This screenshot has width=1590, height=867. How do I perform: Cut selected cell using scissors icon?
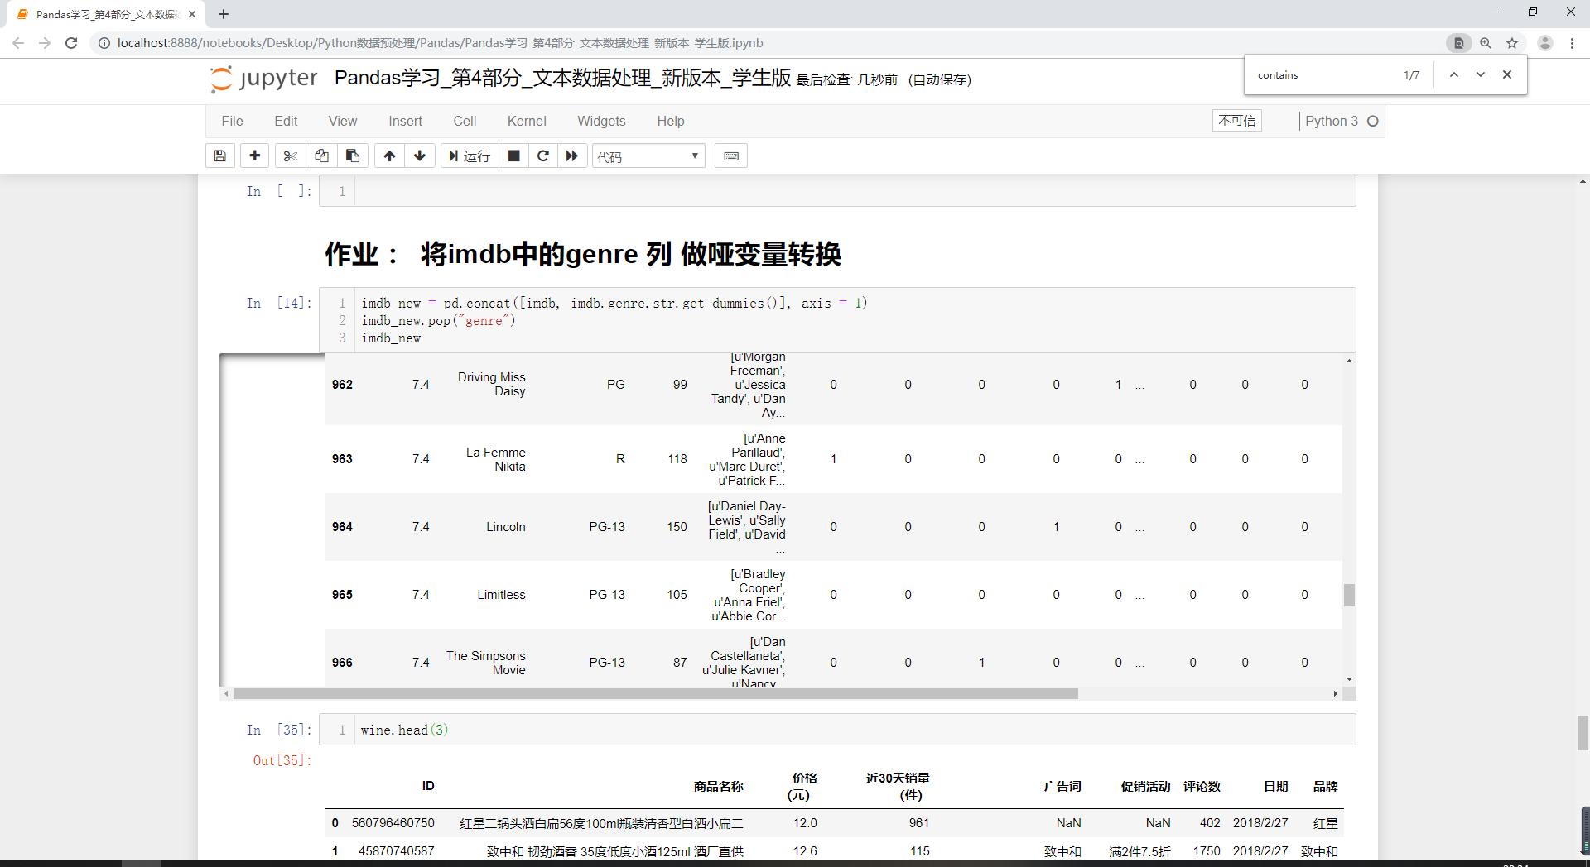(x=290, y=156)
